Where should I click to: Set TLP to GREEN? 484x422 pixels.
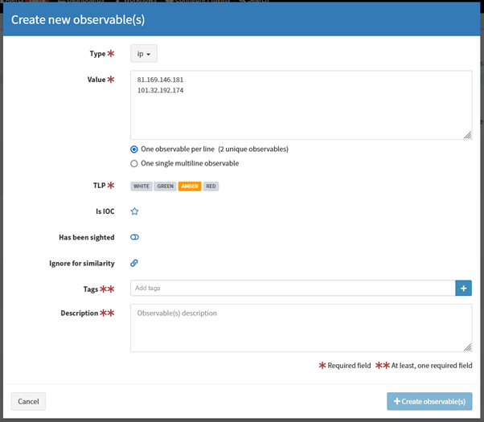pos(165,186)
